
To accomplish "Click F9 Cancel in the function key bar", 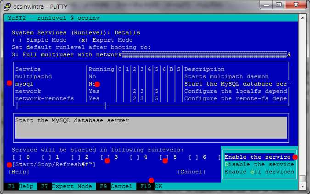I will coord(116,186).
